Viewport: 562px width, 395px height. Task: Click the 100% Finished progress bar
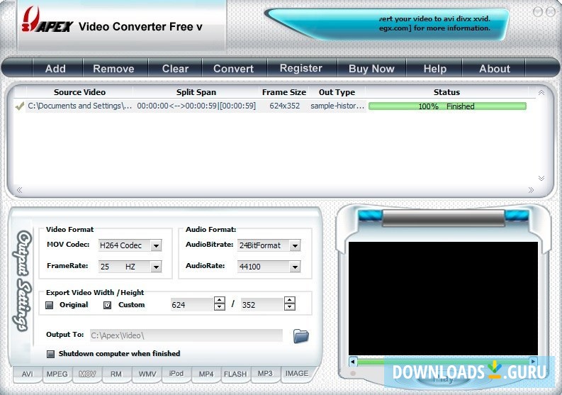pos(447,106)
